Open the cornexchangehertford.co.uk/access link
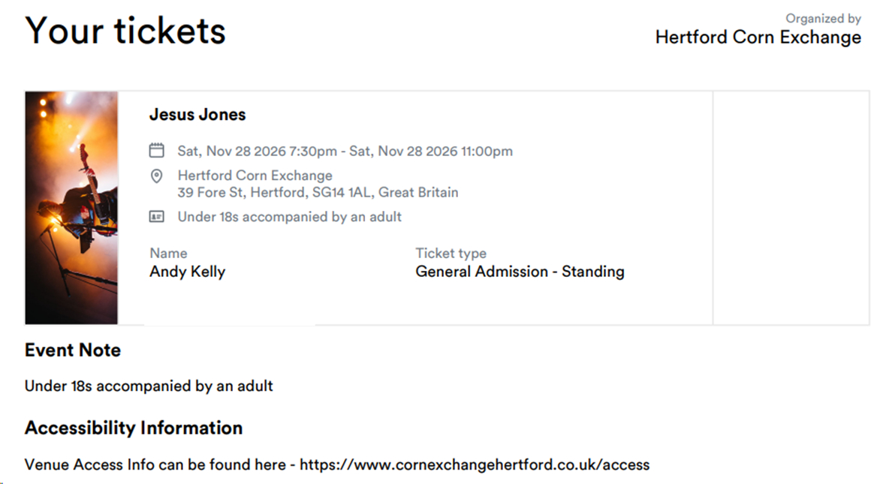This screenshot has height=484, width=877. point(474,464)
